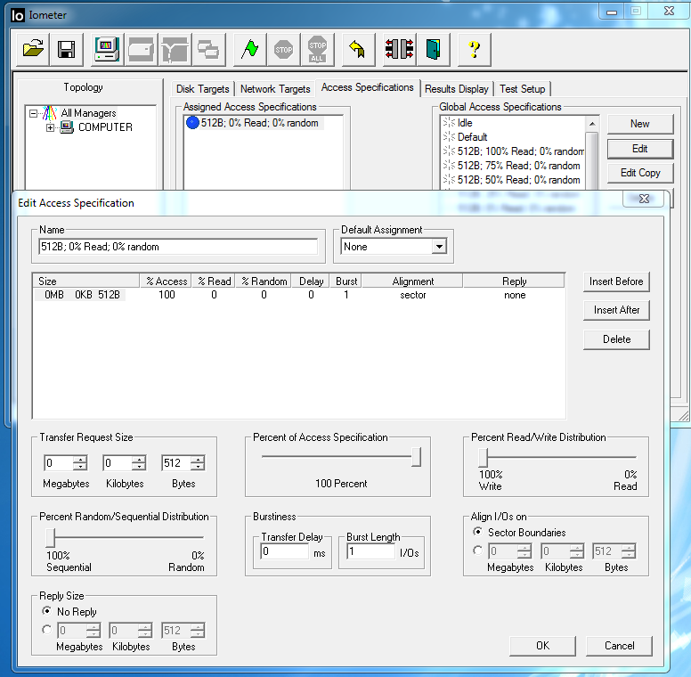
Task: Select 512B; 75% Read; 0% random specification
Action: point(512,166)
